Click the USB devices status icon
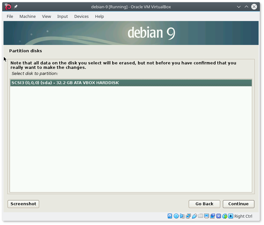The height and width of the screenshot is (225, 264). 194,216
